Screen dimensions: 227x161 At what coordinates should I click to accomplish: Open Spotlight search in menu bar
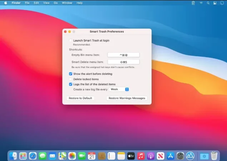[208, 3]
